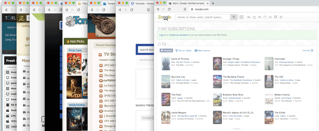Click the Zooqle search magnifier button
The width and height of the screenshot is (319, 131).
coord(234,17)
